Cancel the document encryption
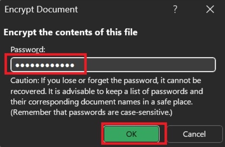 194,134
